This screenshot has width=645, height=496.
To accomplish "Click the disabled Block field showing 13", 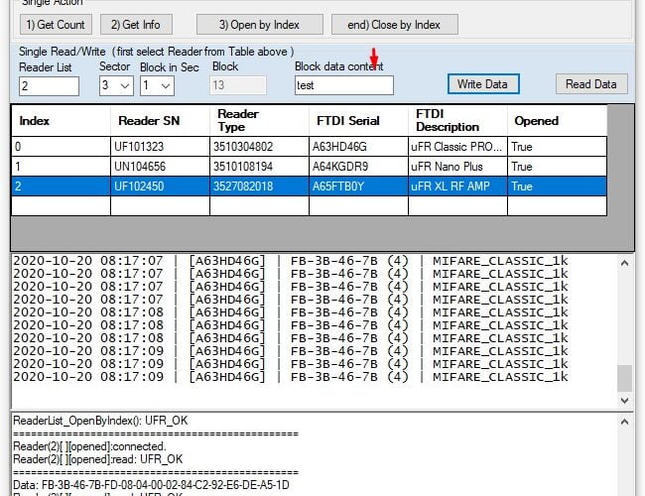I will click(x=238, y=85).
